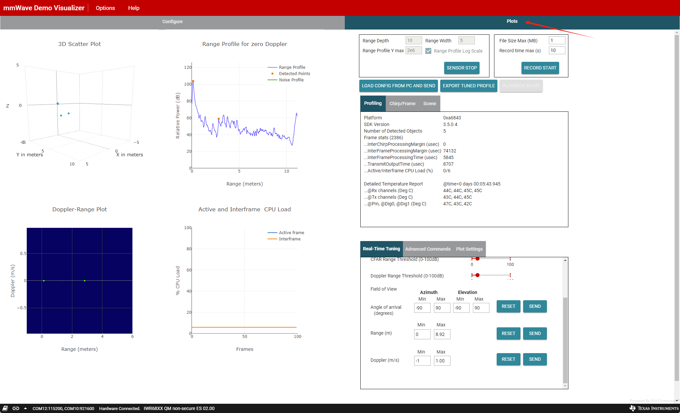Switch to the Profiling tab
The image size is (680, 413).
(x=373, y=103)
